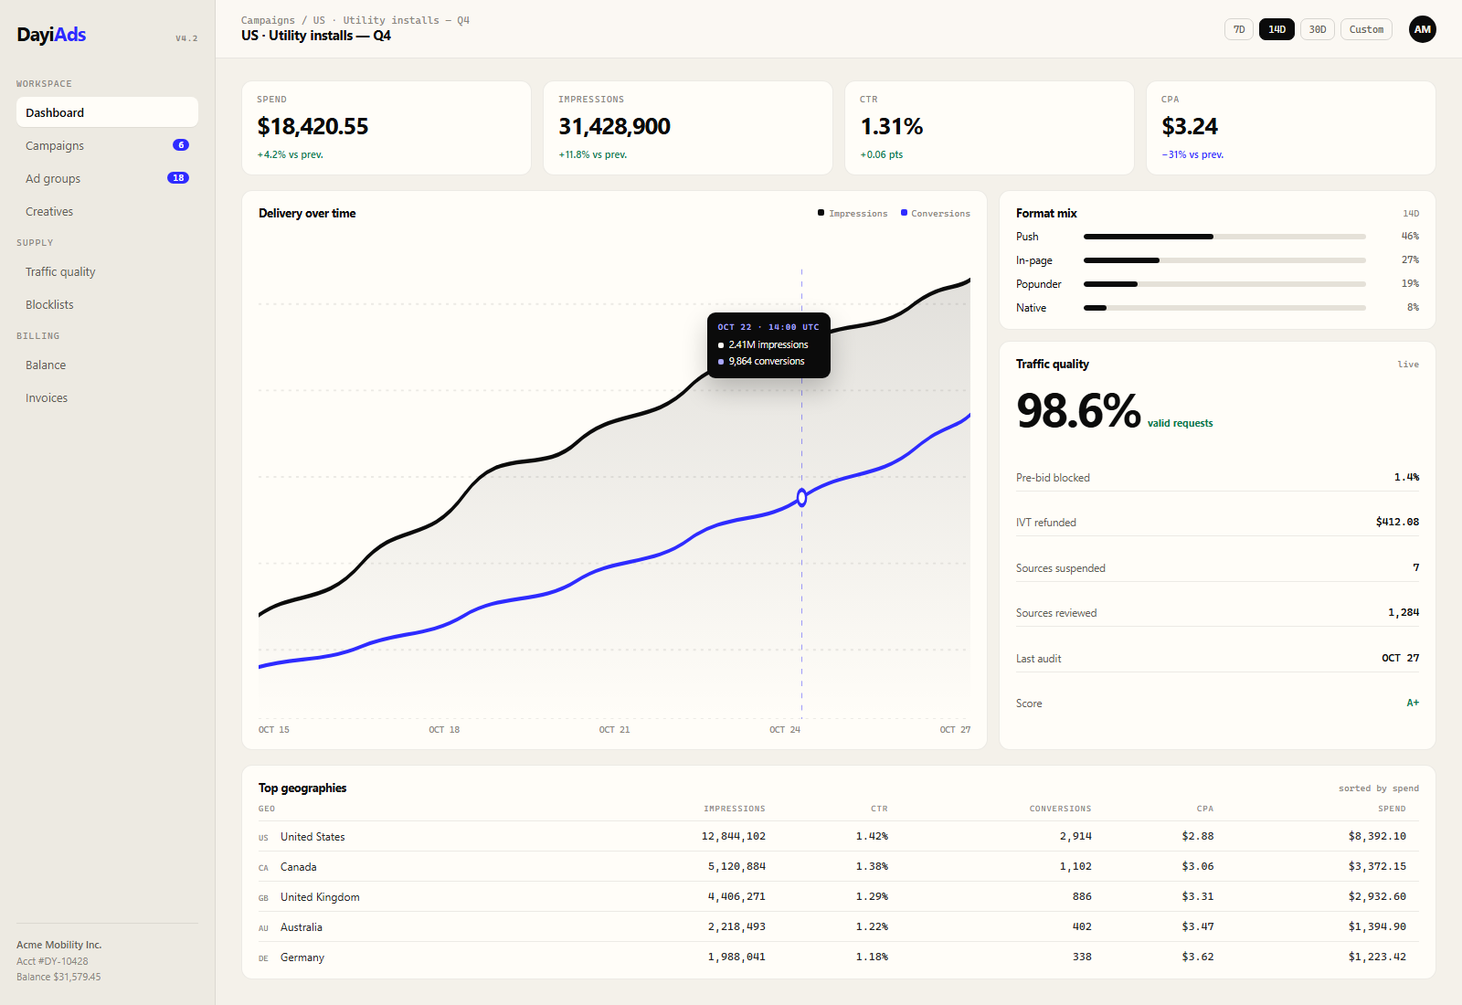The image size is (1462, 1005).
Task: Open Campaigns in sidebar
Action: click(107, 145)
